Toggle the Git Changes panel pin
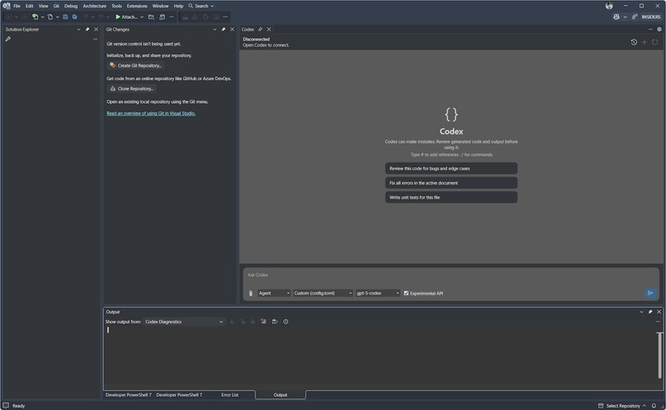 [x=223, y=29]
